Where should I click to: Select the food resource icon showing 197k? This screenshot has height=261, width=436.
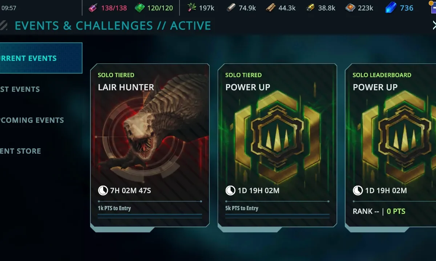[x=191, y=8]
